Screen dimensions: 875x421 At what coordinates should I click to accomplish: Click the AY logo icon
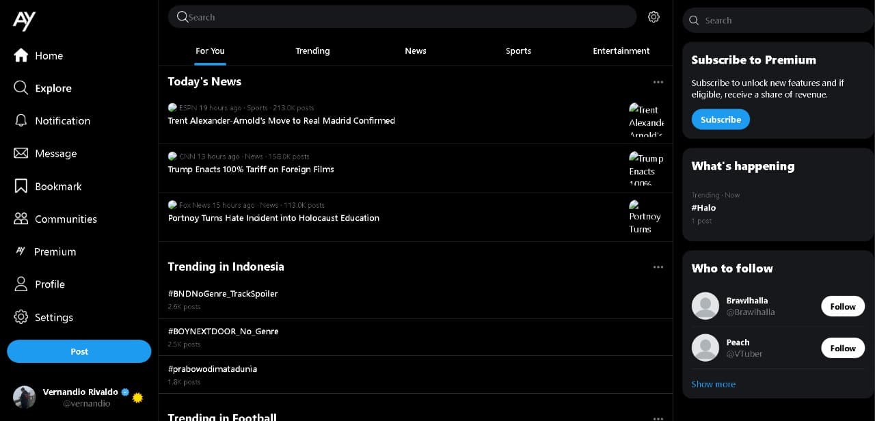pos(24,21)
